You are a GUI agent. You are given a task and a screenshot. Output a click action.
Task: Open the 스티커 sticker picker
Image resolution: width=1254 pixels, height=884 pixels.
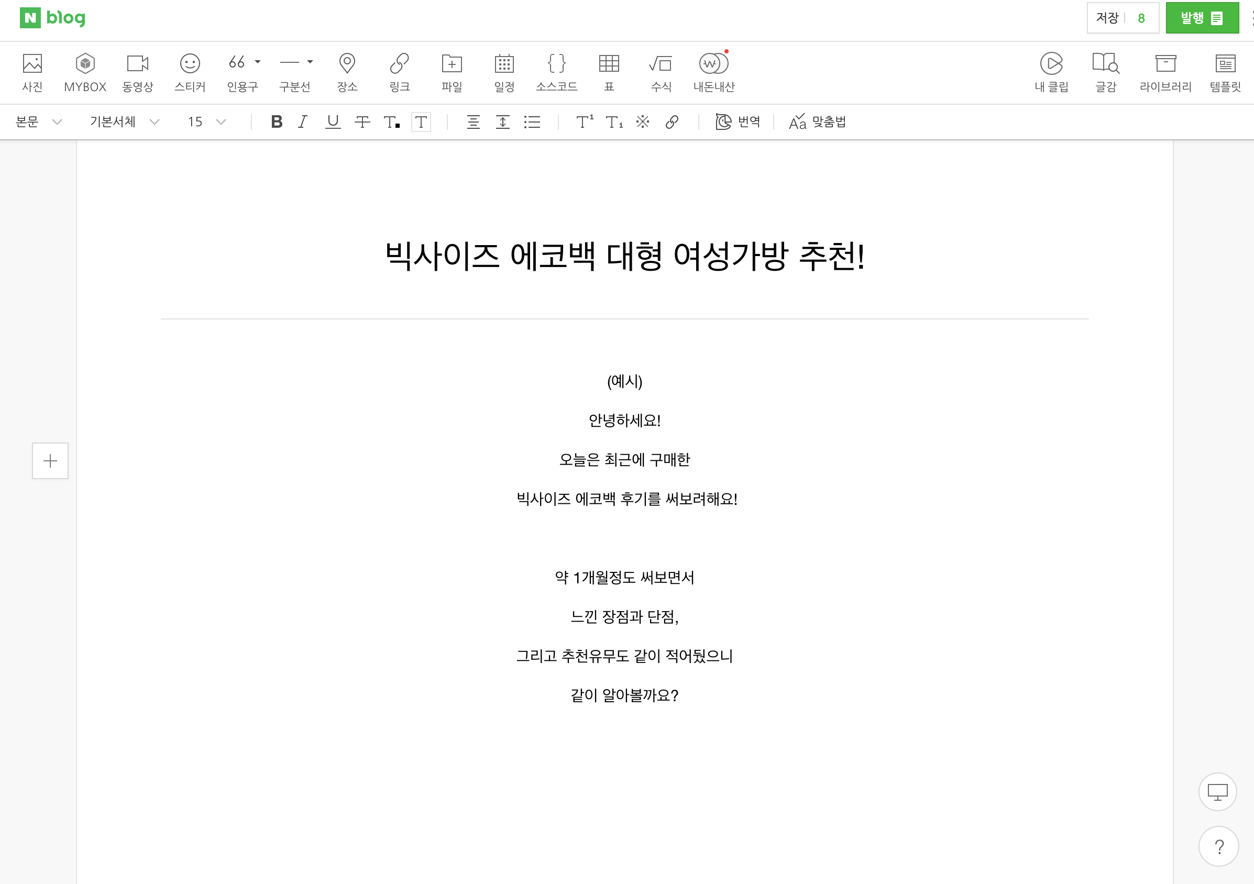pyautogui.click(x=190, y=64)
